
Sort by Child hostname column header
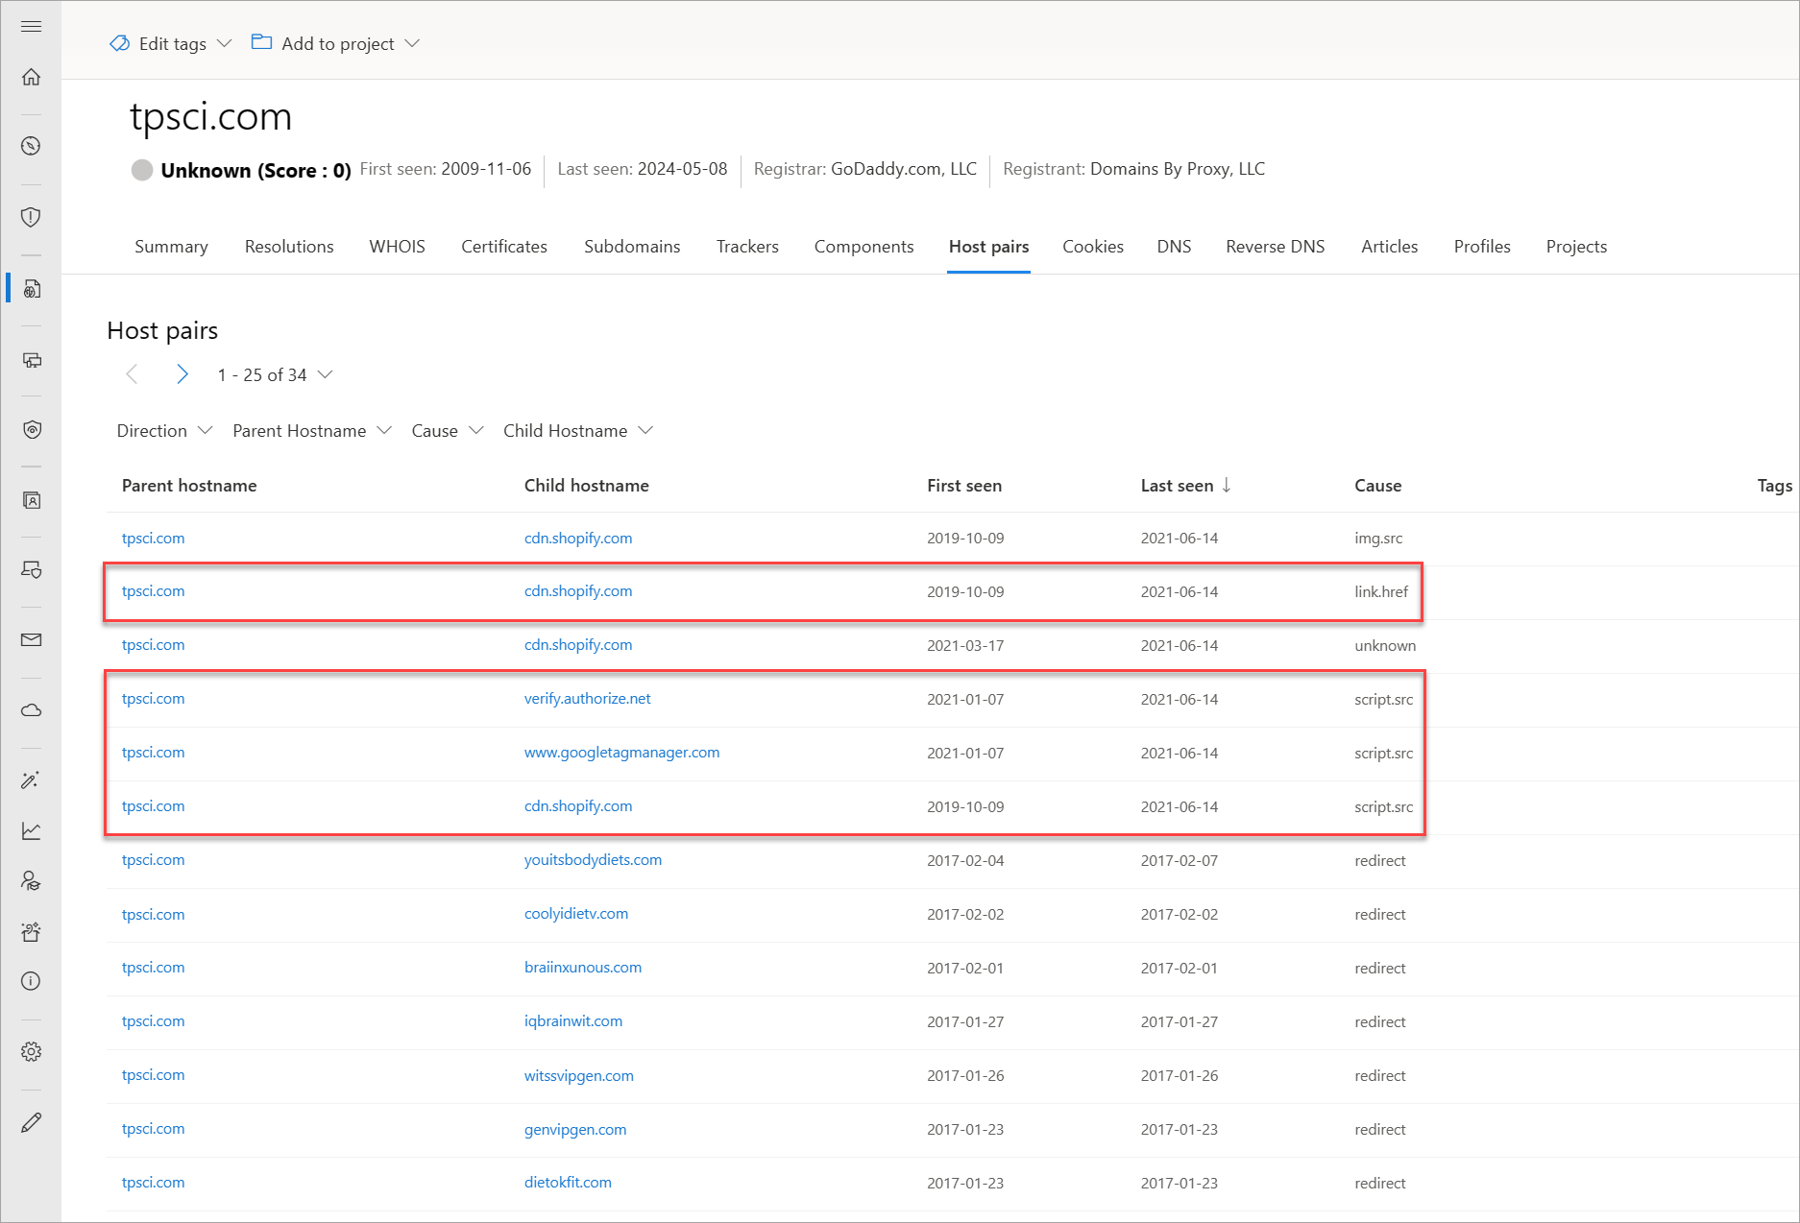point(586,486)
